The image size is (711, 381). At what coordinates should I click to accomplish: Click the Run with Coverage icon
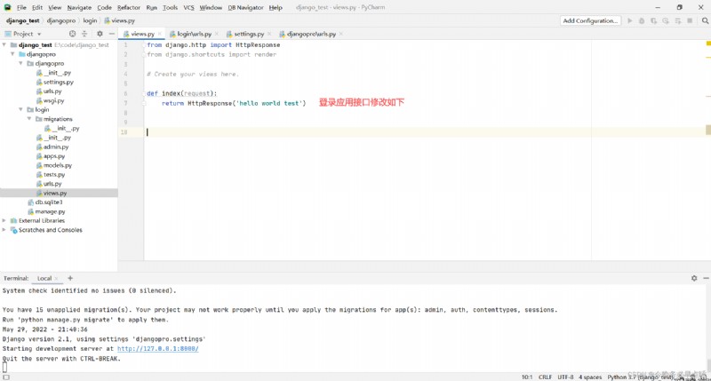point(653,20)
